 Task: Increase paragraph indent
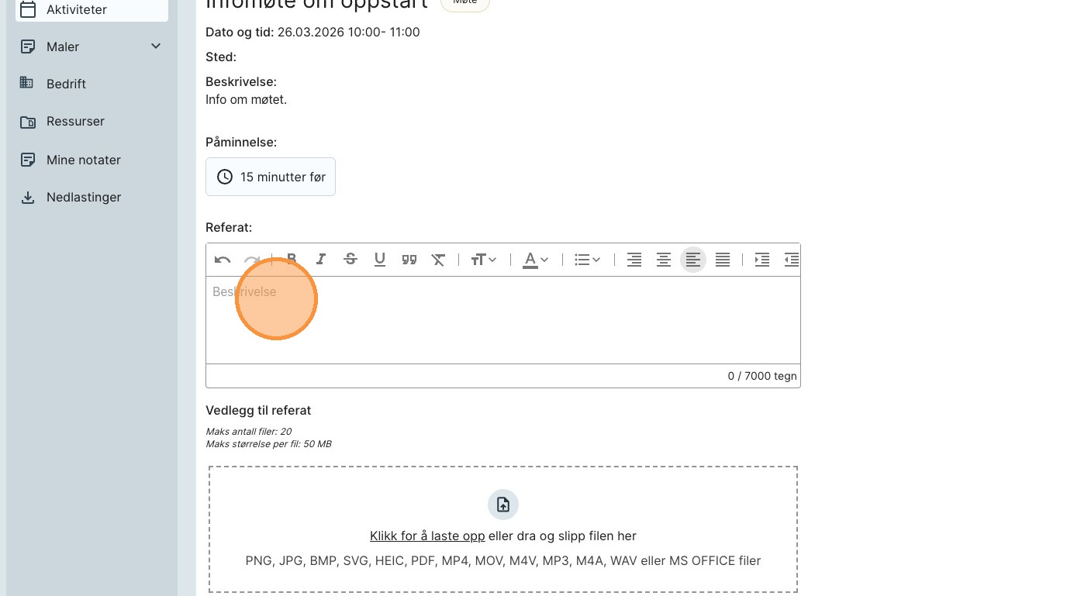point(762,260)
